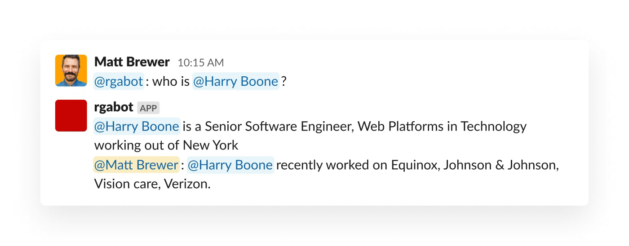This screenshot has width=629, height=246.
Task: Click the red rgabot app avatar
Action: [71, 115]
